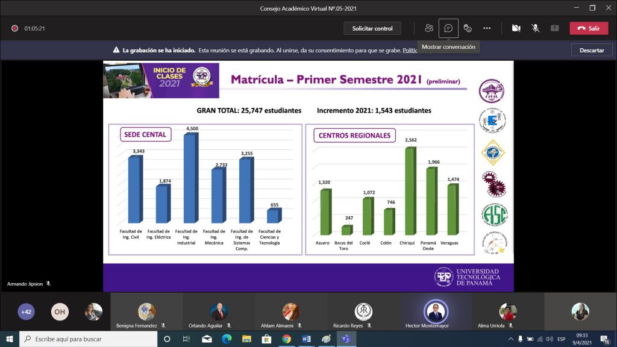Click muted mic icon next to Benigna Fernandez
617x347 pixels.
[163, 326]
